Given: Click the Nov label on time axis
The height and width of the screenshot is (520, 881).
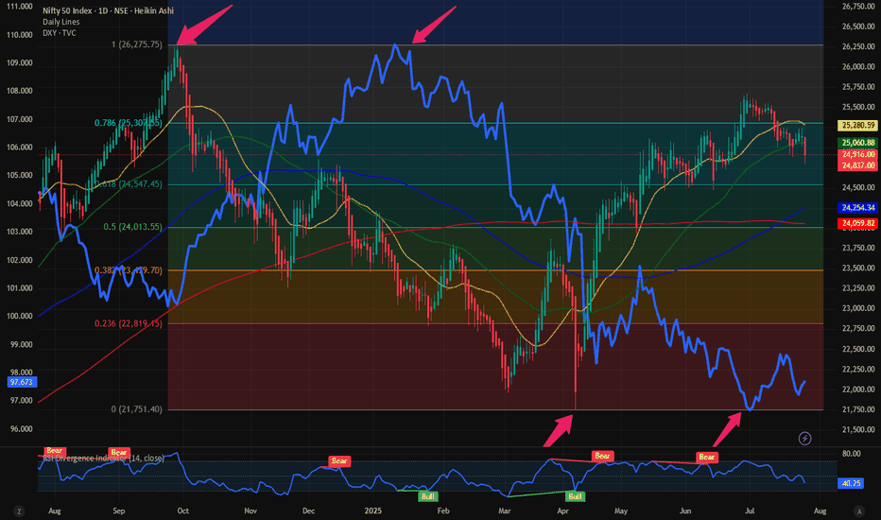Looking at the screenshot, I should point(250,511).
